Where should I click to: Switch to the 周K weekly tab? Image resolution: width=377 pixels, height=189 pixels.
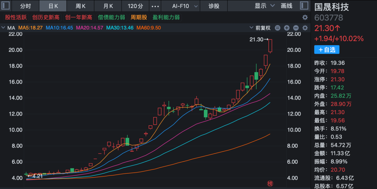(81, 6)
